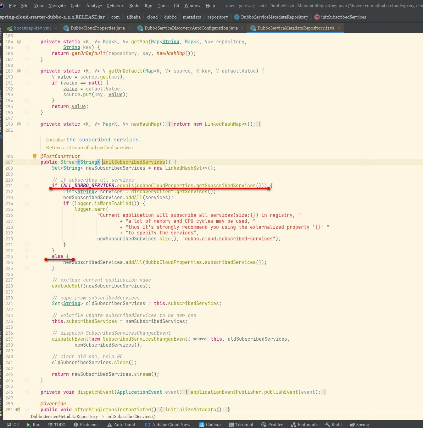
Task: Collapse the else block at line 223
Action: [27, 256]
